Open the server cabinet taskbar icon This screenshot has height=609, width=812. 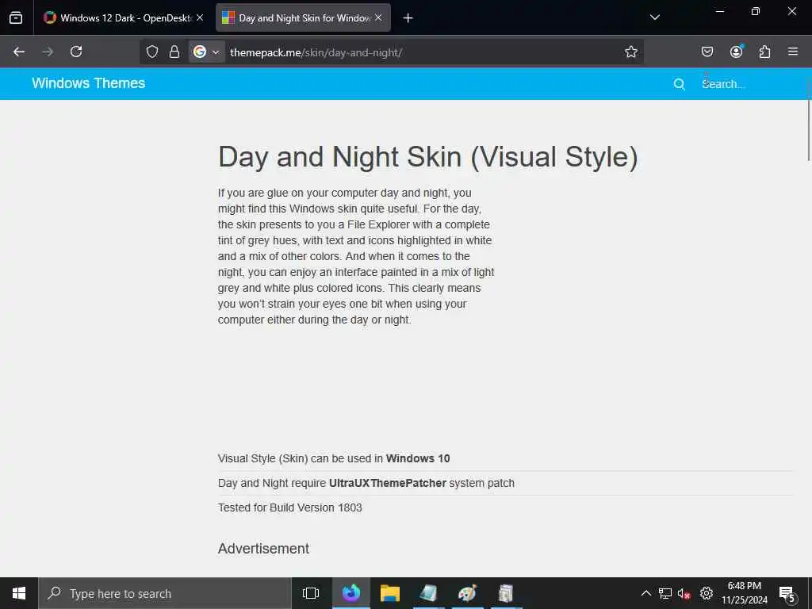pyautogui.click(x=505, y=593)
